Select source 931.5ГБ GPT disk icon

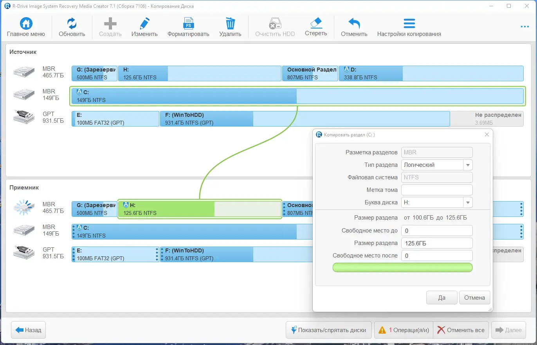(24, 117)
